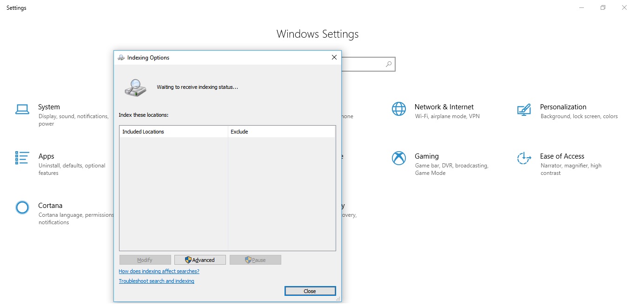Choose the Ease of Access icon
The image size is (636, 307).
(524, 158)
